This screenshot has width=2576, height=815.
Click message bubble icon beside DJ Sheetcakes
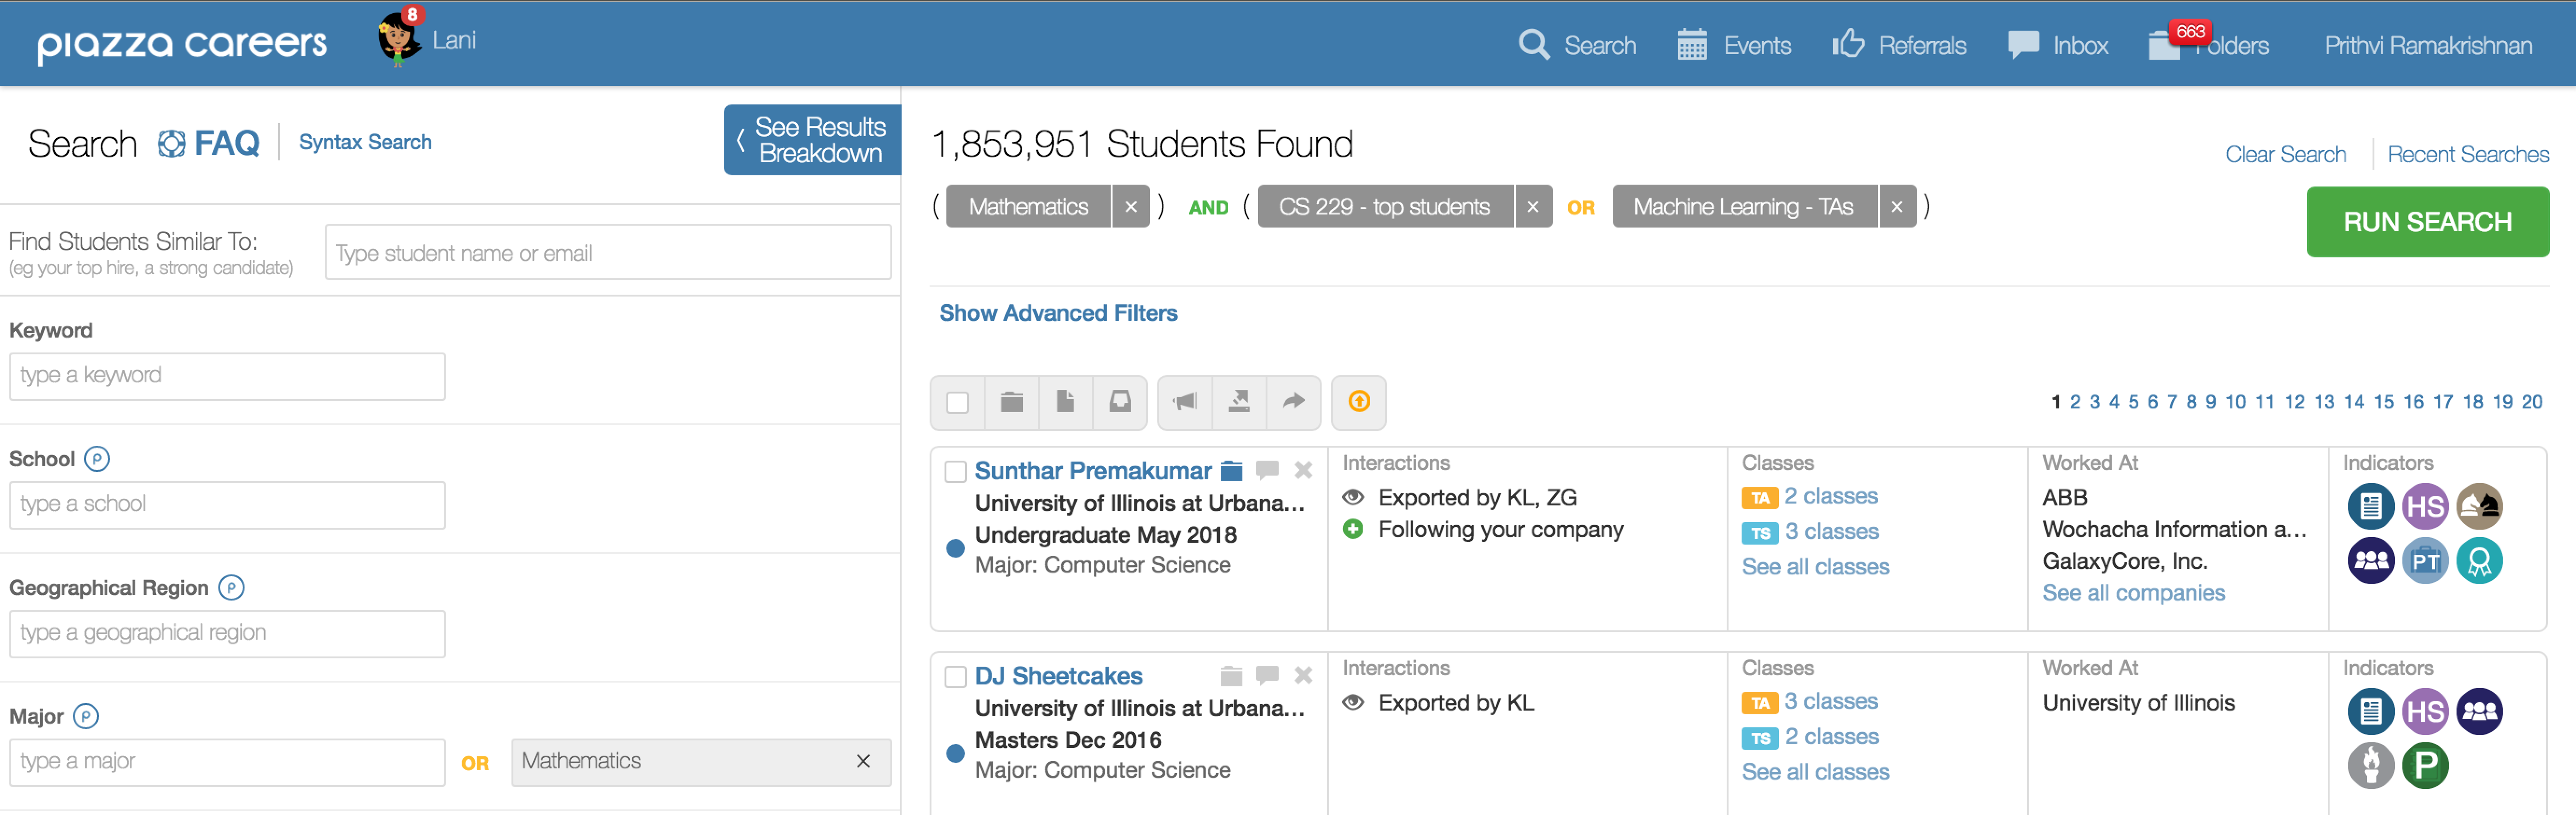click(x=1267, y=675)
